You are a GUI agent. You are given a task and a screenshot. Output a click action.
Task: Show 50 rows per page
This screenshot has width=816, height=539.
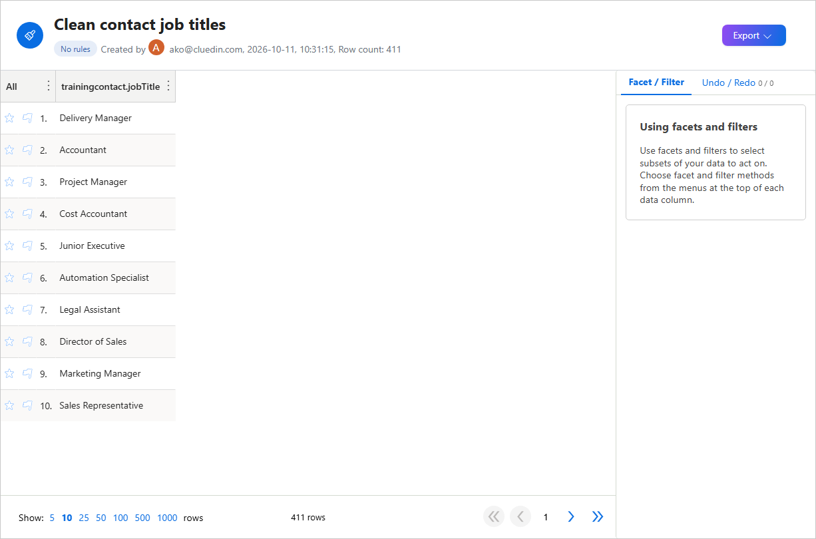(101, 518)
